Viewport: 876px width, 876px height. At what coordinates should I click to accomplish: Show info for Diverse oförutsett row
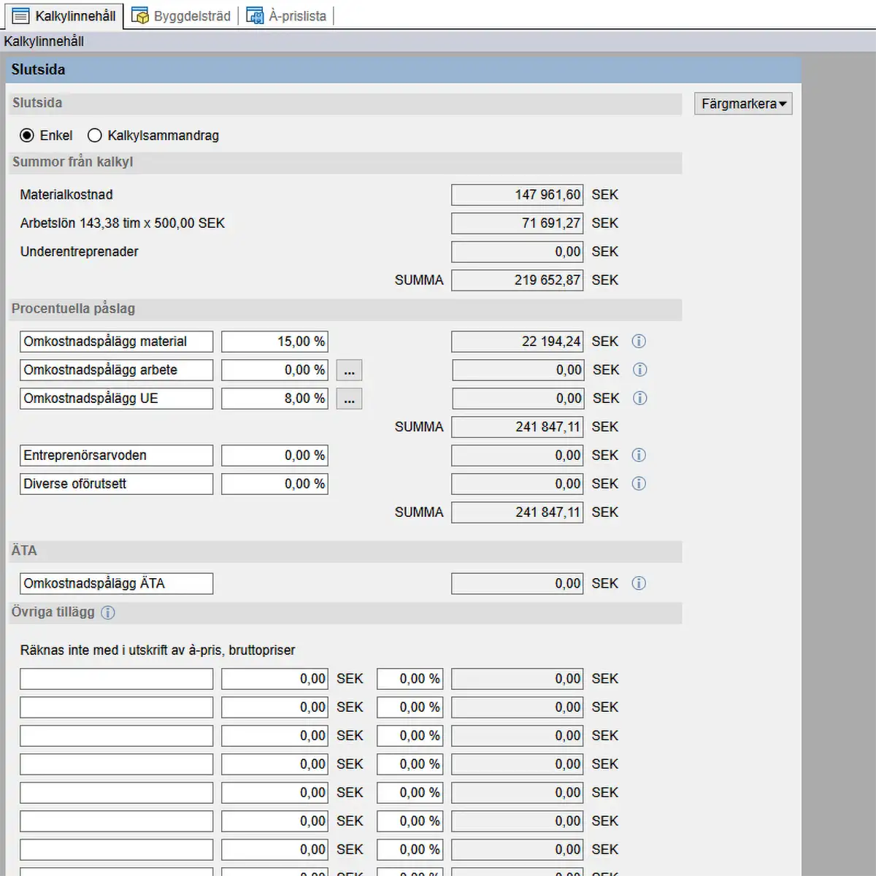pyautogui.click(x=639, y=484)
